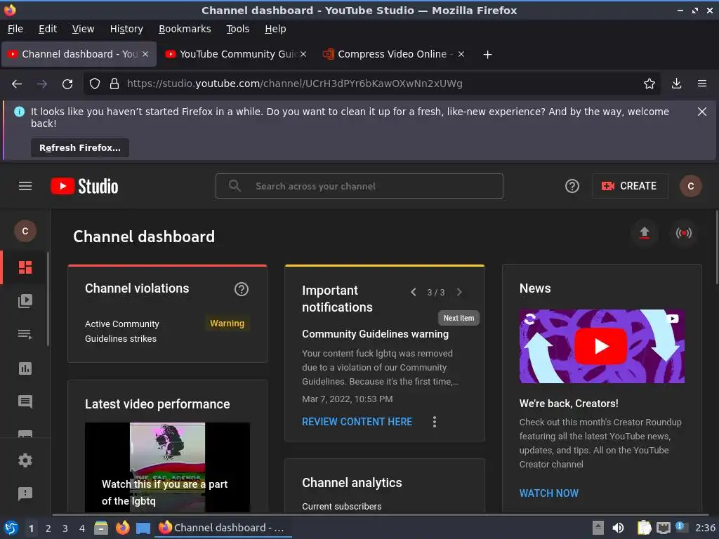
Task: Switch to YouTube Community Guidelines tab
Action: coord(236,54)
